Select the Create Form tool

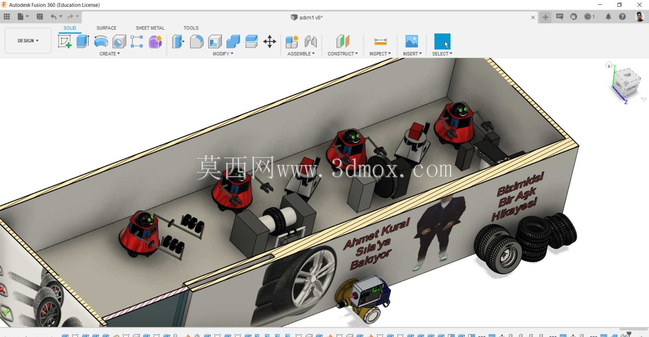coord(155,42)
